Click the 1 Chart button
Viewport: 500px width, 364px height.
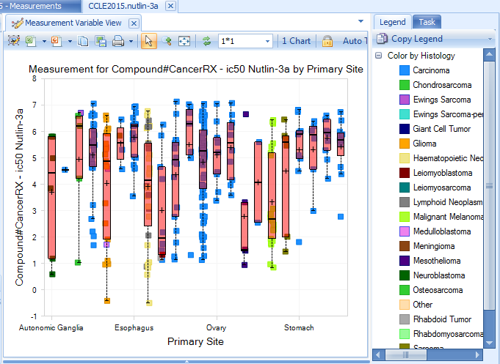pyautogui.click(x=296, y=41)
